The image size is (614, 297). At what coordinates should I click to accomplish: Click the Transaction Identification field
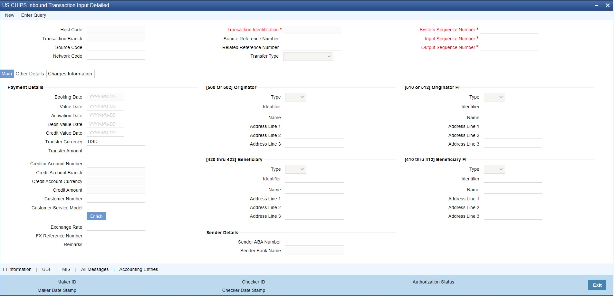(x=312, y=30)
